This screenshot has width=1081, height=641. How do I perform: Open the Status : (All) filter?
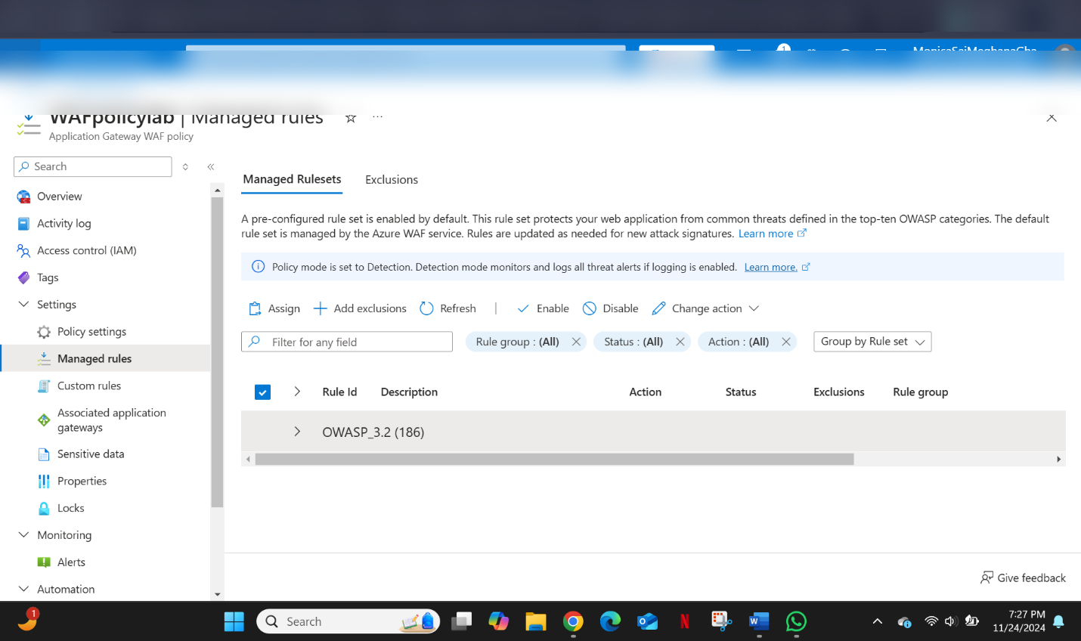click(633, 342)
